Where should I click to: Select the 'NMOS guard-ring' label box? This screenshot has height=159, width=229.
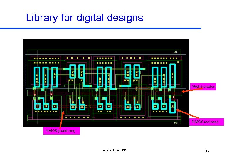tap(61, 131)
